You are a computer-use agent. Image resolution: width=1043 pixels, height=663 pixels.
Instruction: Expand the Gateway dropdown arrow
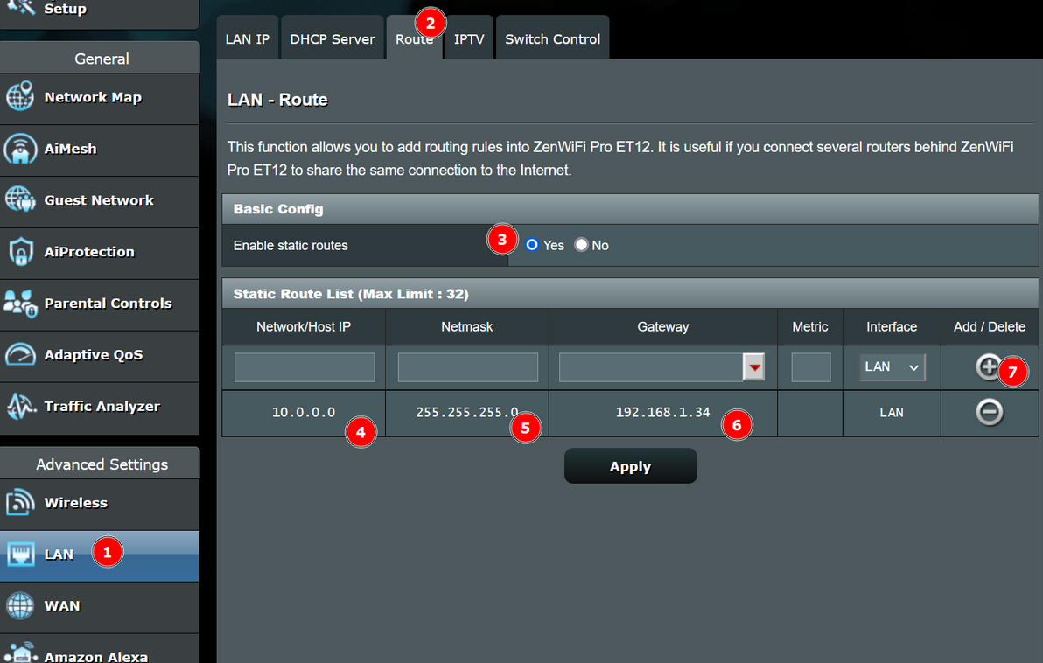tap(753, 368)
